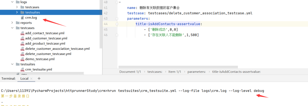Click the highlighted testsuites folder icon

pos(22,12)
